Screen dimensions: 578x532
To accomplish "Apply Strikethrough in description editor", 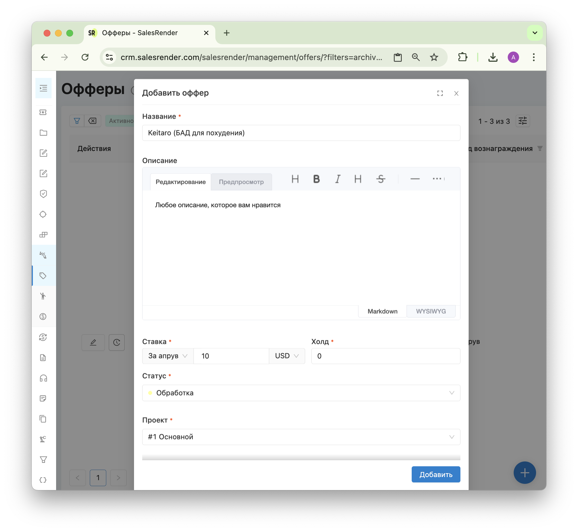I will point(381,179).
